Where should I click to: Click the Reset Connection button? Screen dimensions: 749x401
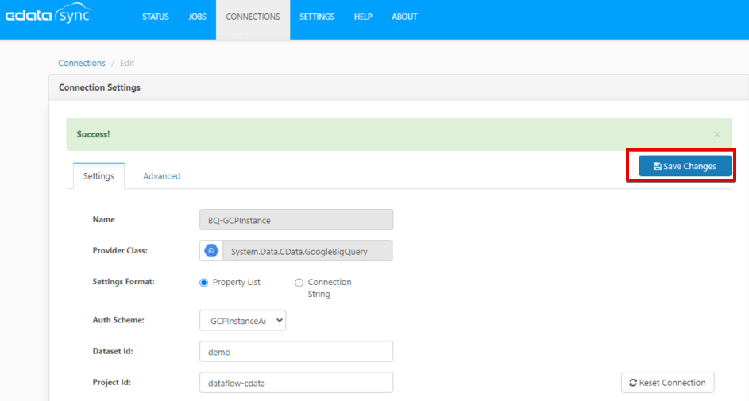point(667,383)
